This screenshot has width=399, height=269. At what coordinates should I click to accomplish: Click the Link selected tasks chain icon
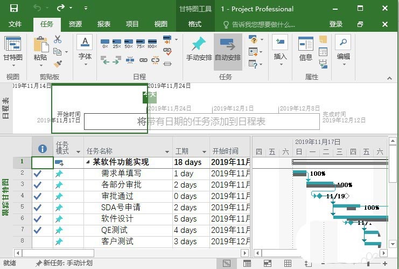(x=143, y=60)
